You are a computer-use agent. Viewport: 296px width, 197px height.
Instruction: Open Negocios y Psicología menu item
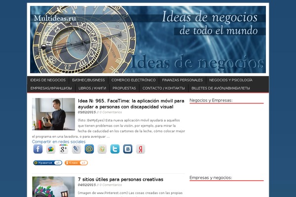pyautogui.click(x=231, y=80)
